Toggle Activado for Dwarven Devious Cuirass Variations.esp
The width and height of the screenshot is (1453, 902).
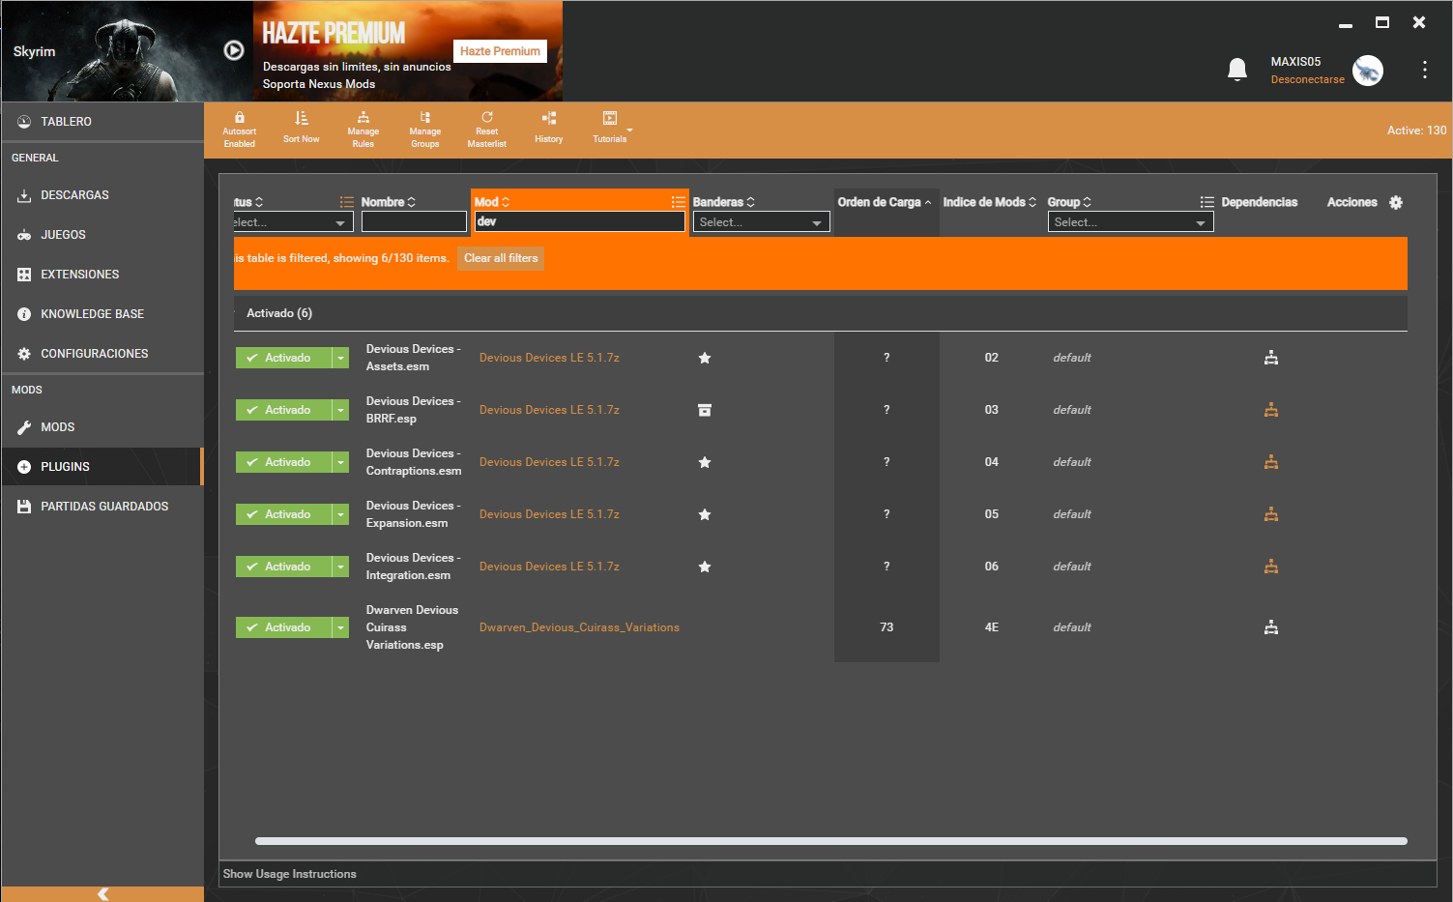coord(283,627)
